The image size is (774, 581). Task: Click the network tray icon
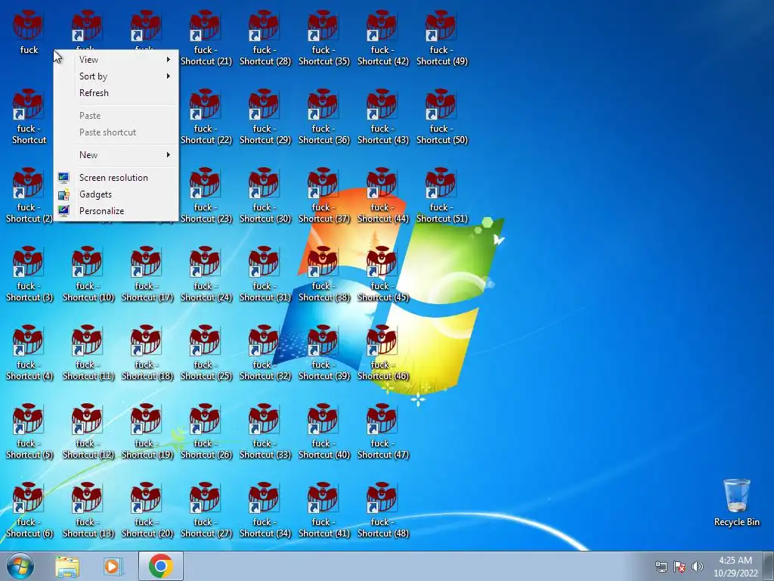(x=661, y=567)
